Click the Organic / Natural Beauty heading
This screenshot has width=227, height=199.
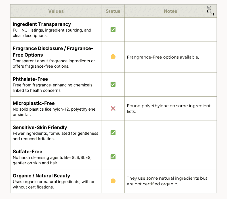[x=41, y=176]
